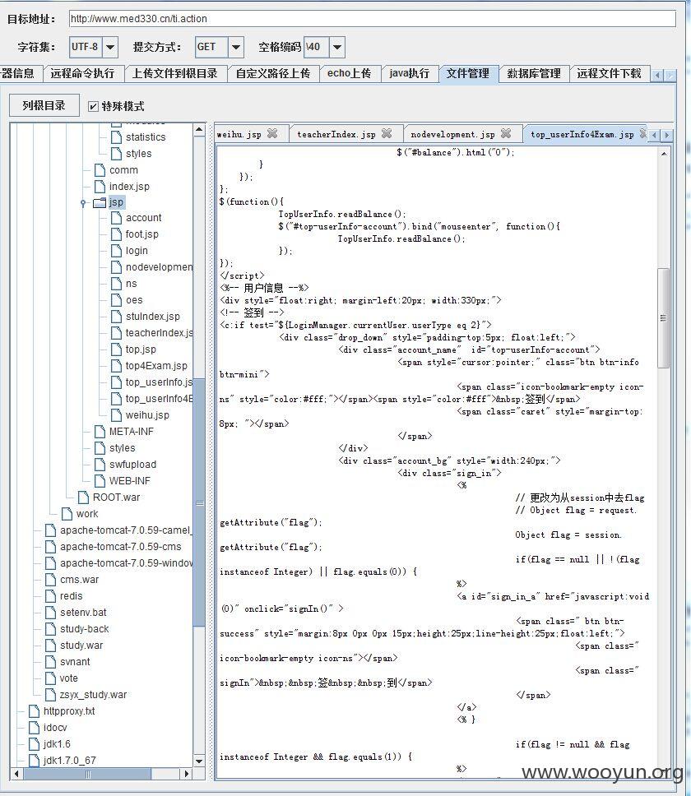Select jdk1.6 in the tree
The image size is (691, 796).
[57, 744]
